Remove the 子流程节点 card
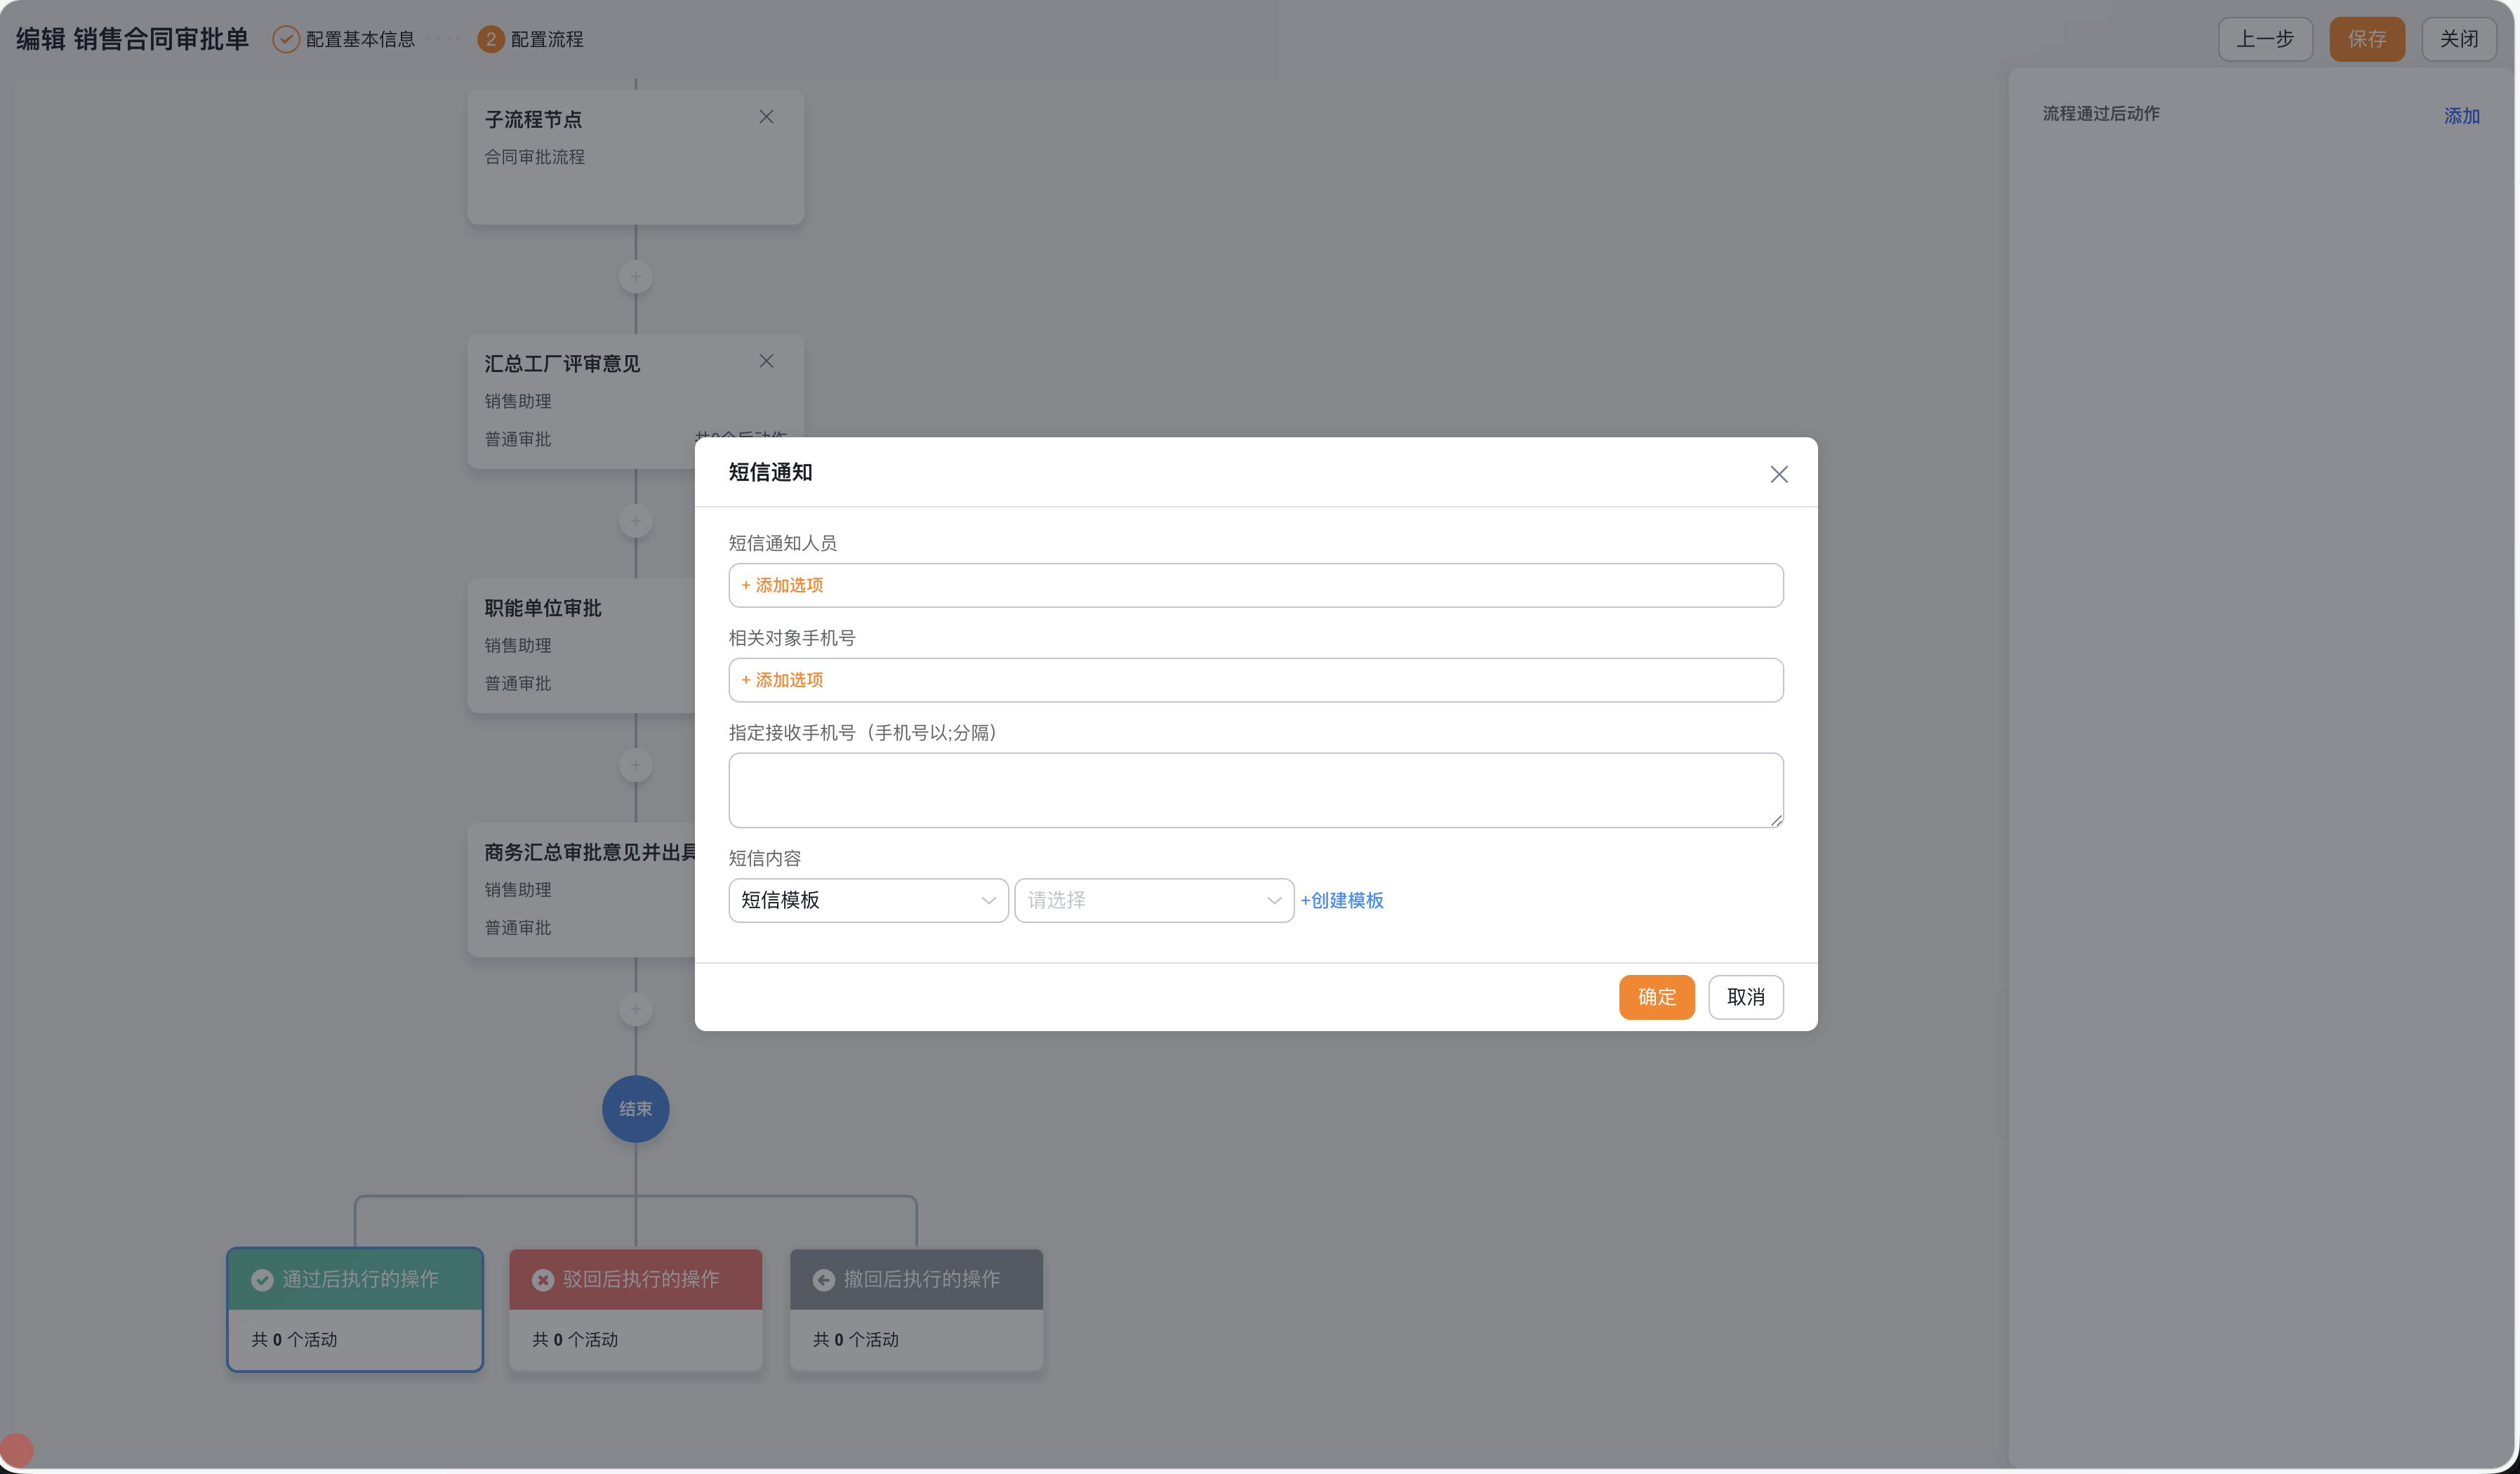 (766, 117)
